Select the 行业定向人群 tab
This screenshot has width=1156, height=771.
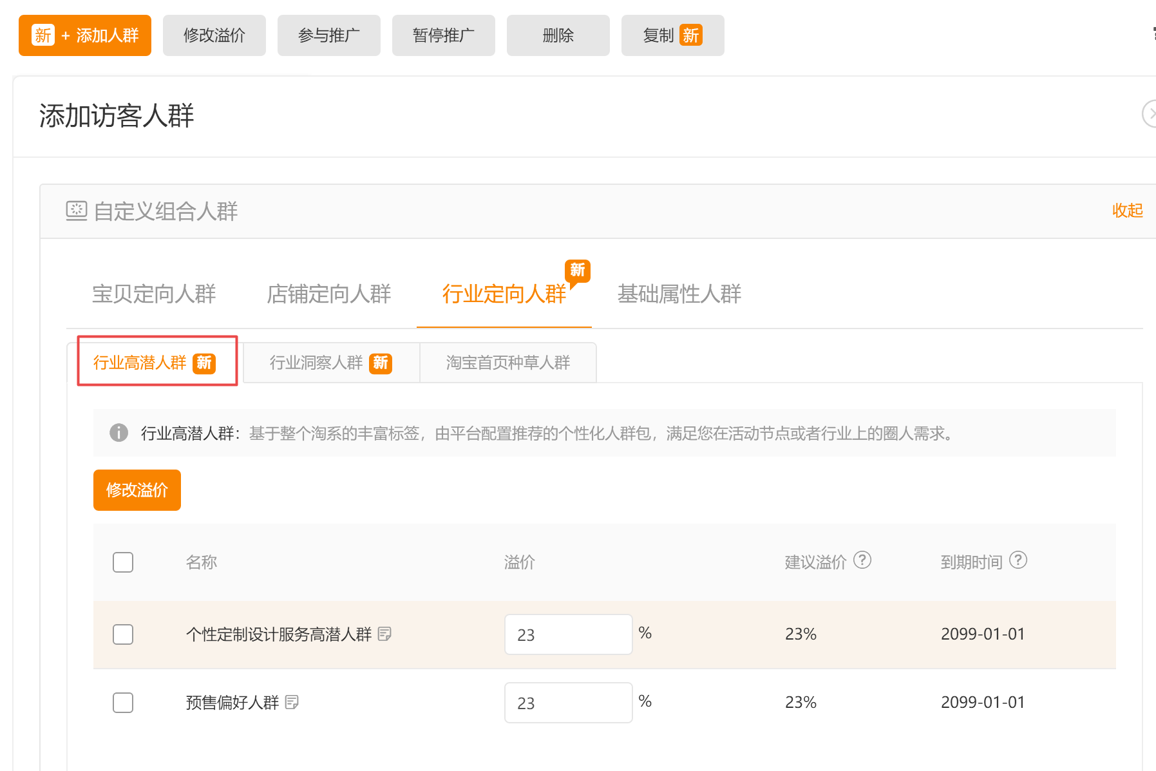504,294
